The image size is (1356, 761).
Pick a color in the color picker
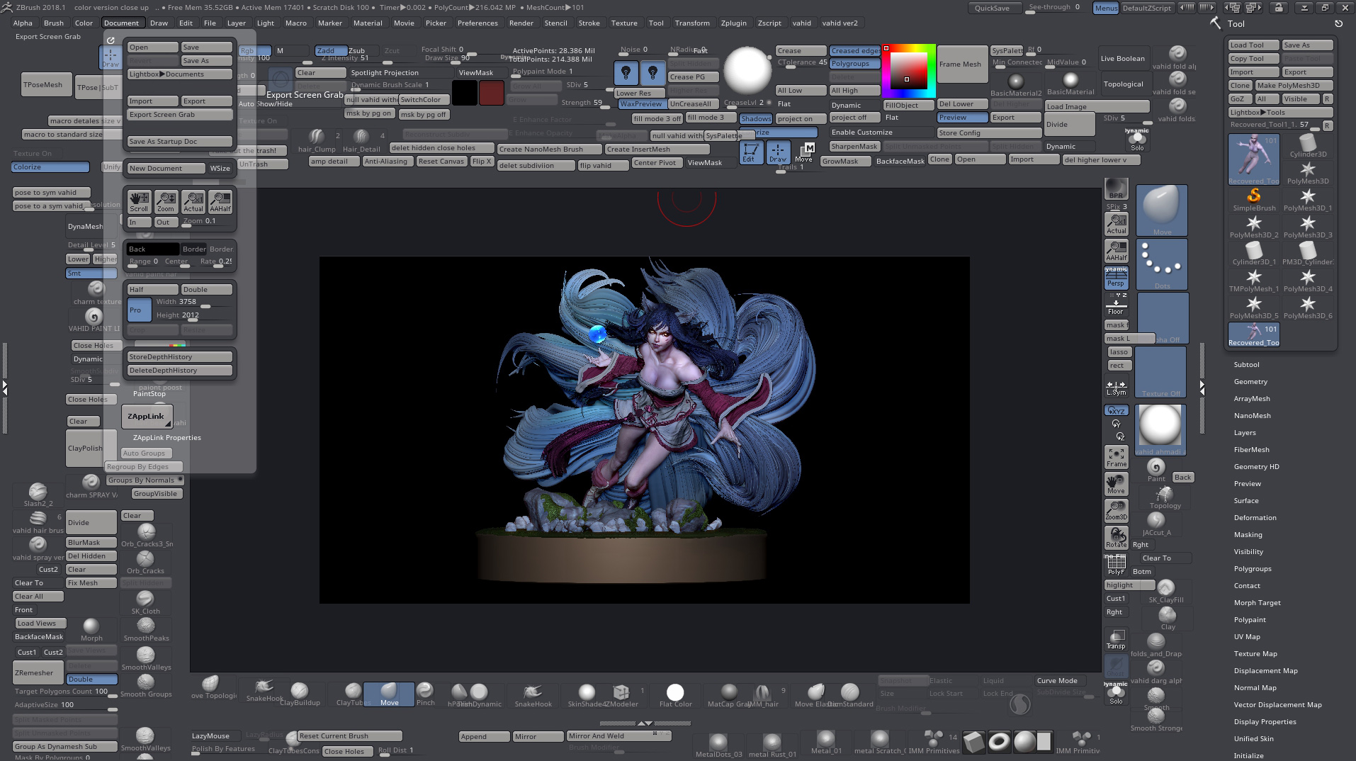tap(909, 71)
